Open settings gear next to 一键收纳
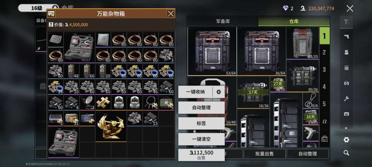Image resolution: width=372 pixels, height=167 pixels. [x=218, y=92]
